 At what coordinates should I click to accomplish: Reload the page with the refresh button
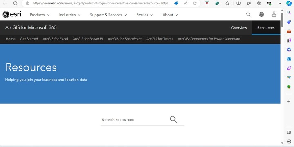click(15, 3)
